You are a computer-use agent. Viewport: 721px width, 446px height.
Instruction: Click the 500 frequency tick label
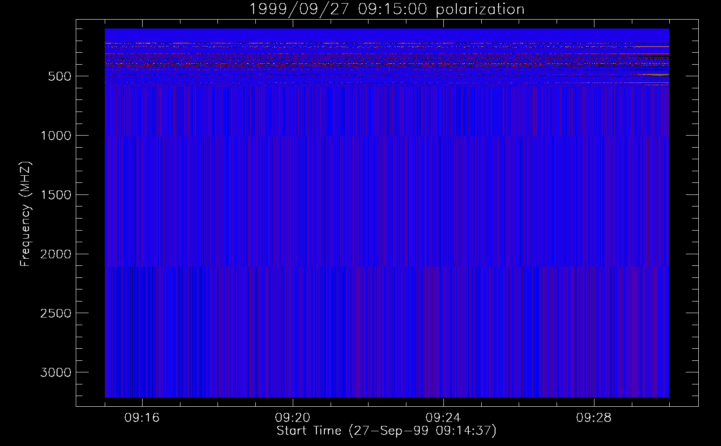(59, 76)
